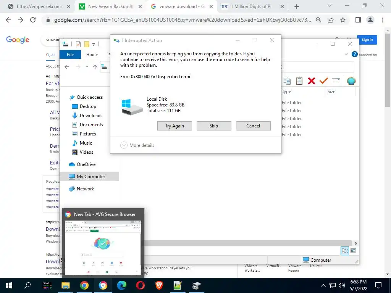Open Chrome three-dot menu
The height and width of the screenshot is (293, 391).
tap(383, 20)
